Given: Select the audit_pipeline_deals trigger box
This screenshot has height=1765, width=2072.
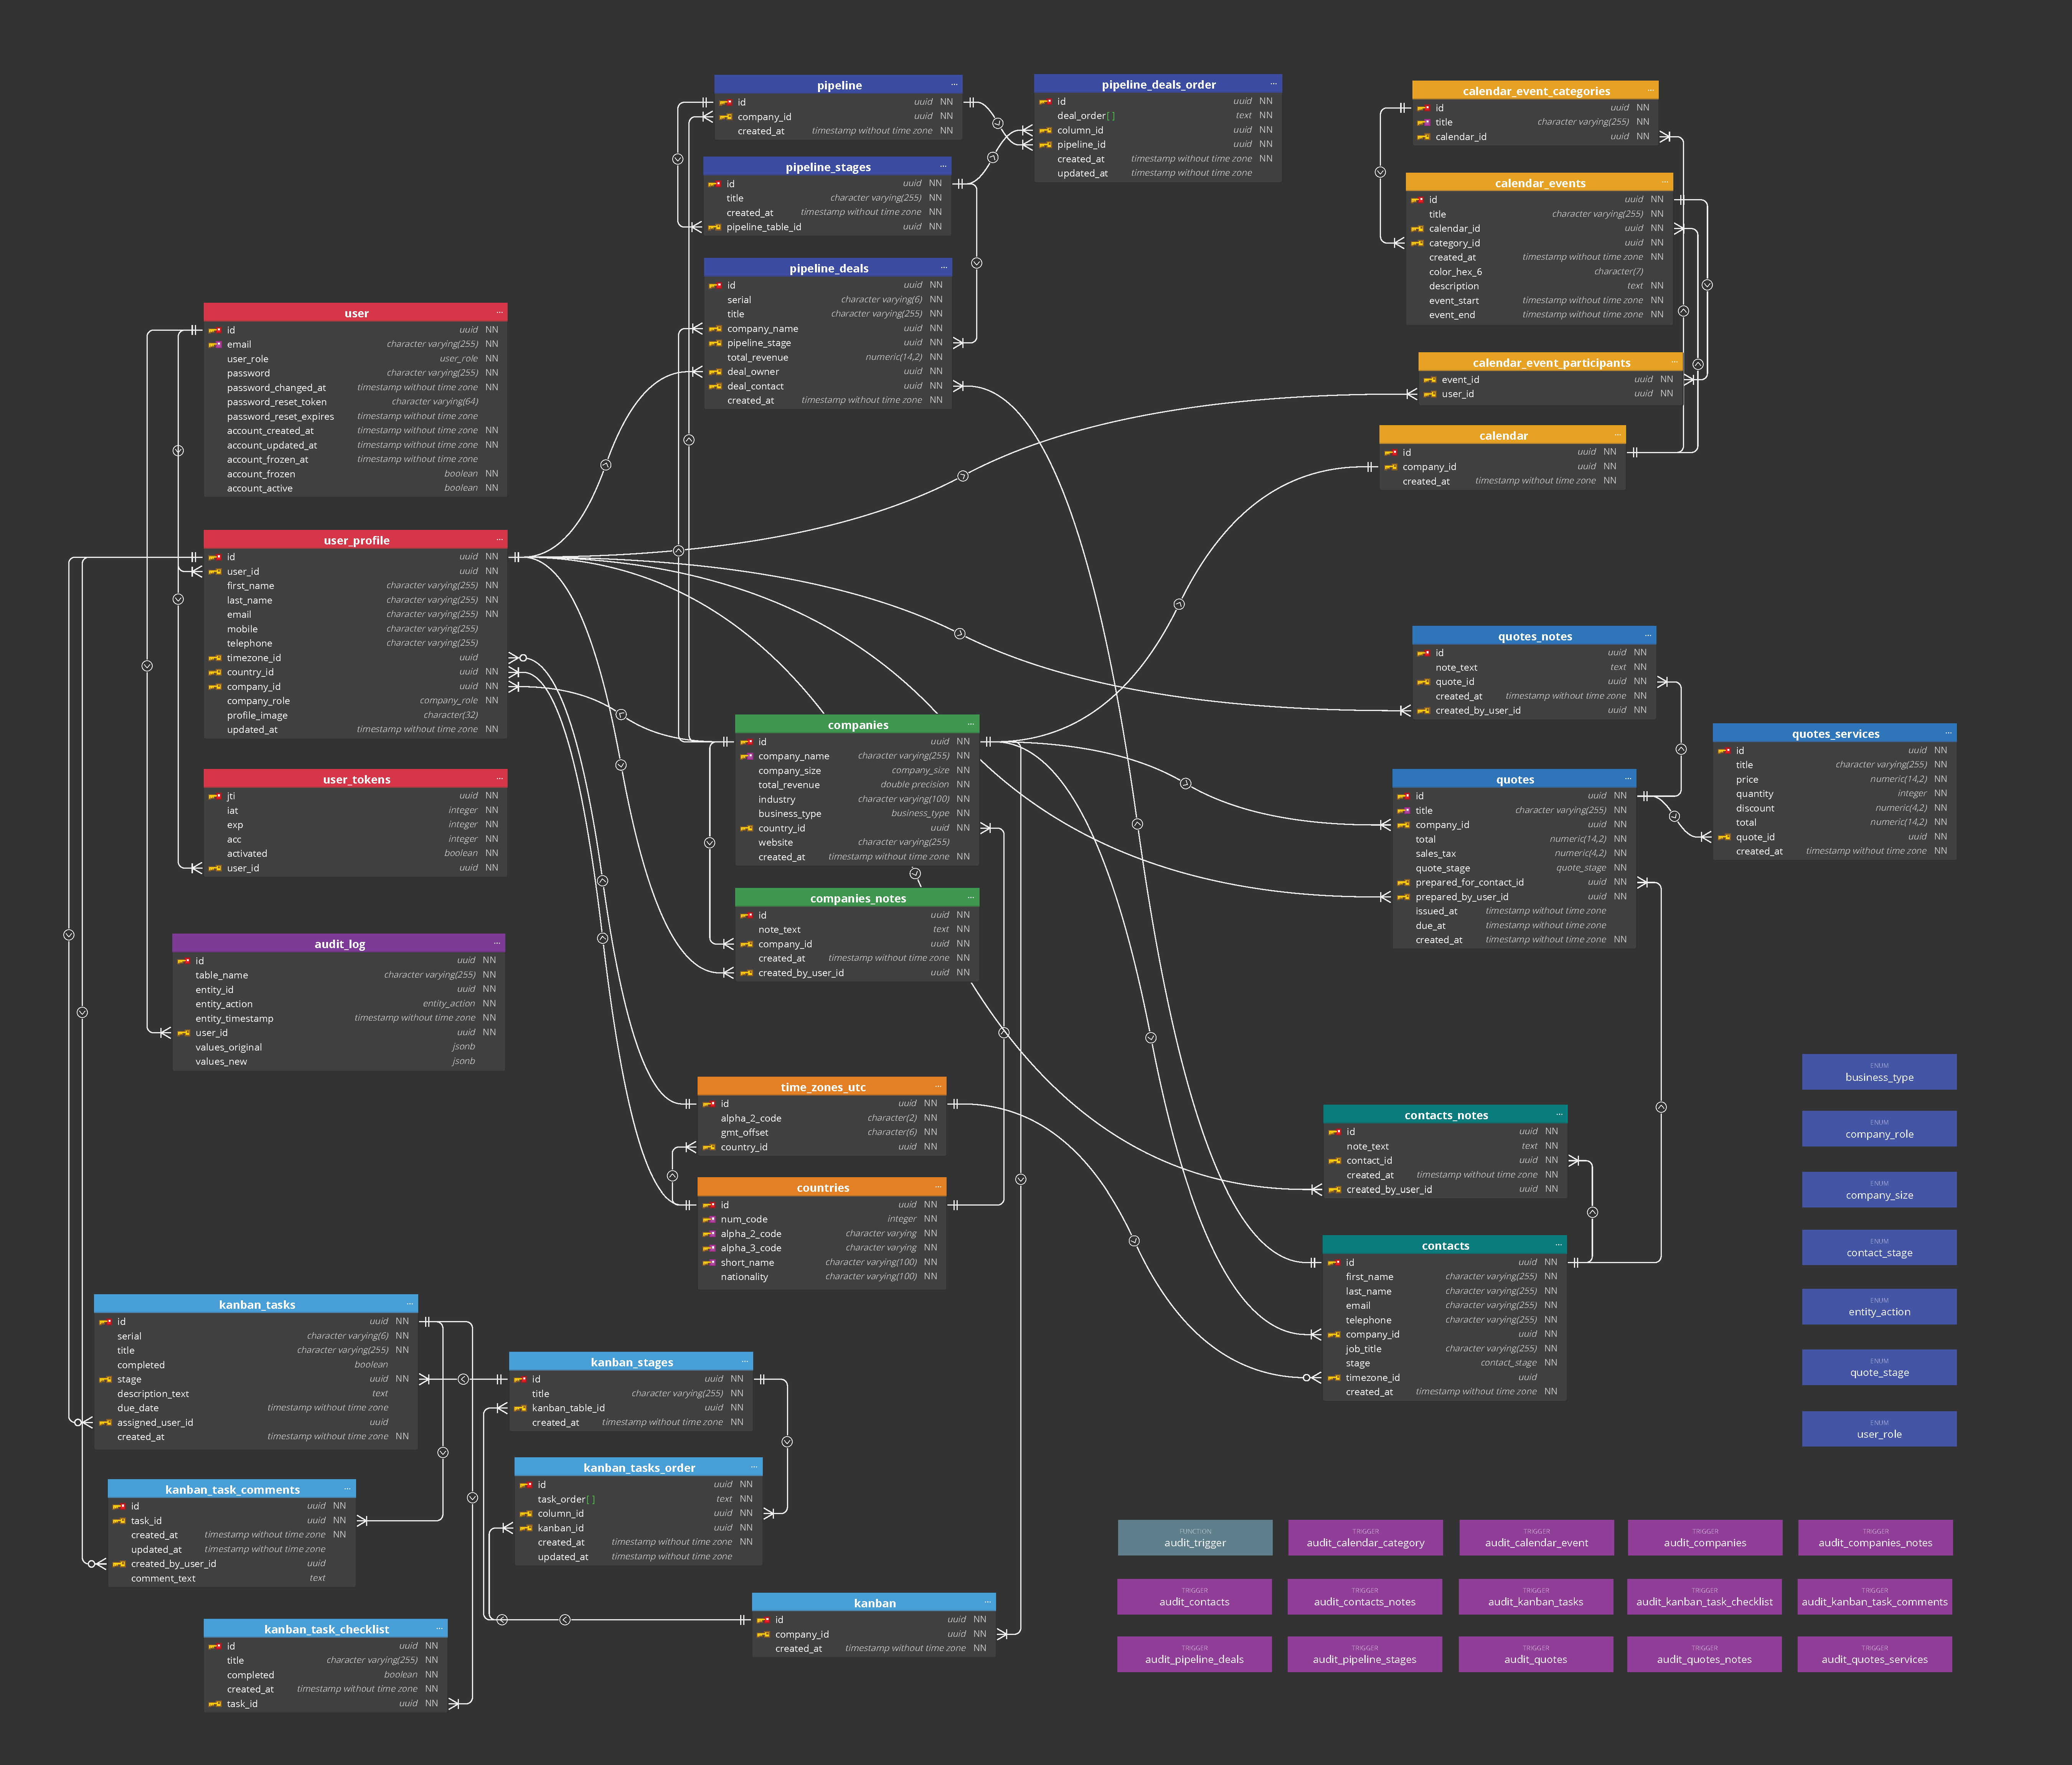Looking at the screenshot, I should click(1194, 1654).
